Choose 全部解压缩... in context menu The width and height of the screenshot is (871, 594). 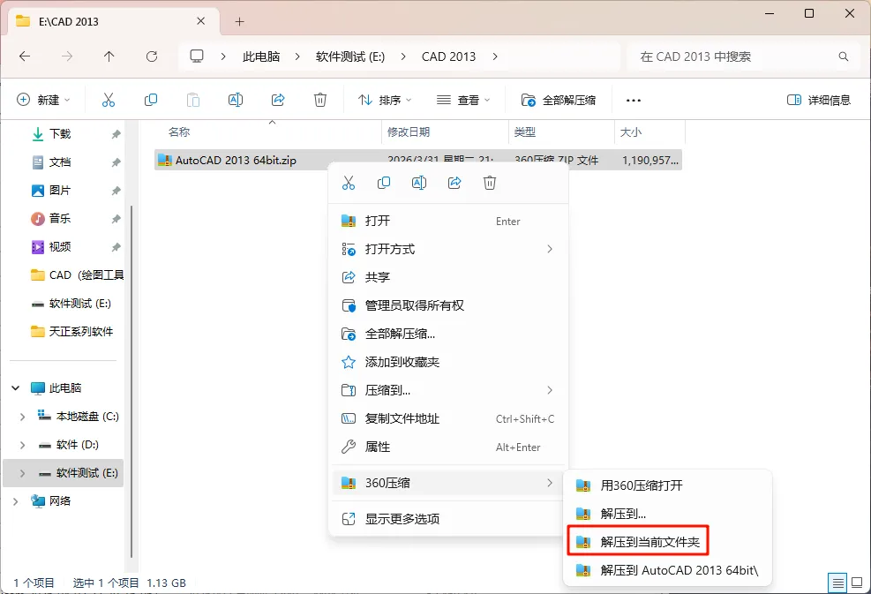coord(447,334)
